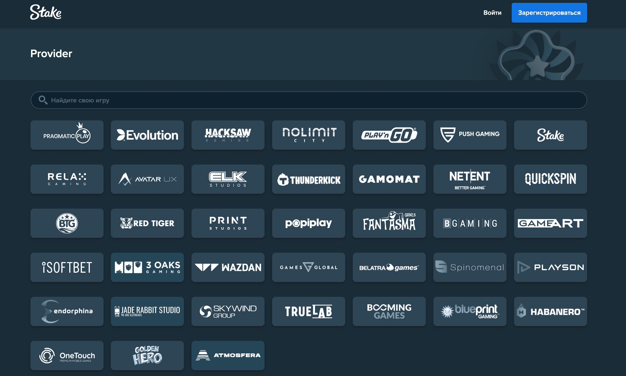626x376 pixels.
Task: Click the Nolimit City provider icon
Action: (x=309, y=135)
